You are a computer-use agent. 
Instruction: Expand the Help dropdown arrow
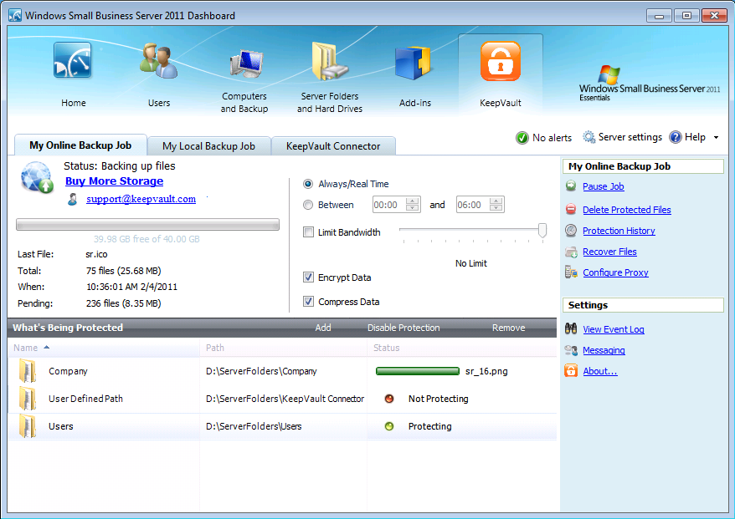717,138
